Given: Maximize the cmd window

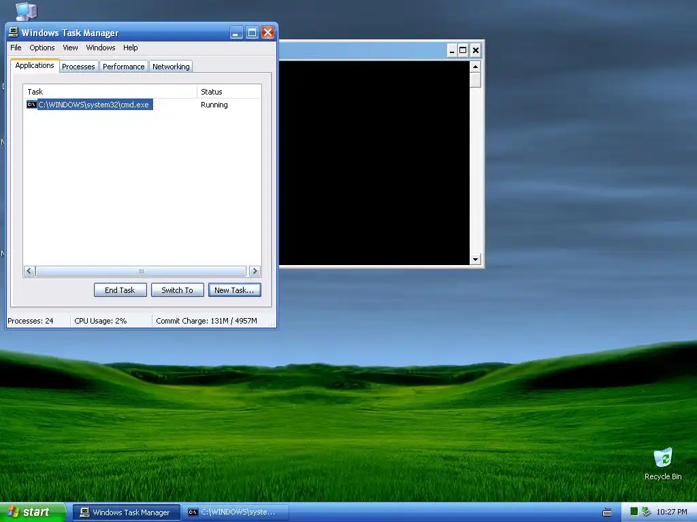Looking at the screenshot, I should [463, 50].
